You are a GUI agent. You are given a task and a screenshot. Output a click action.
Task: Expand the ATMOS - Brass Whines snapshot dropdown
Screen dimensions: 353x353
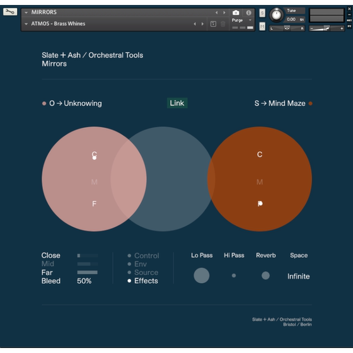click(26, 24)
